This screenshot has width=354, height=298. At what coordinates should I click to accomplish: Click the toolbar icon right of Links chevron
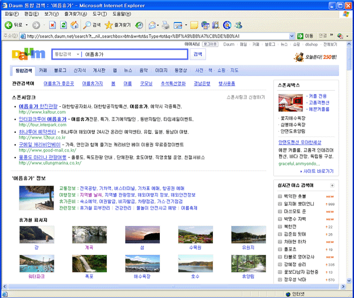[x=340, y=36]
